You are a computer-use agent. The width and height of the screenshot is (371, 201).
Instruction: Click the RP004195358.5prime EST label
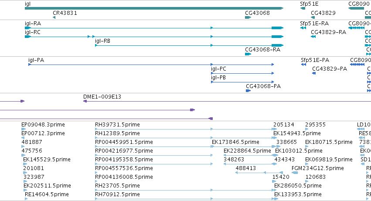pyautogui.click(x=124, y=160)
